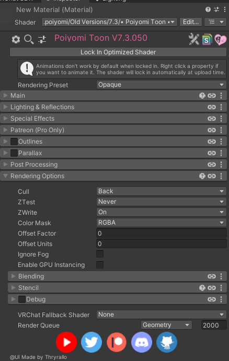Open the Shader selection dropdown menu

pos(109,22)
